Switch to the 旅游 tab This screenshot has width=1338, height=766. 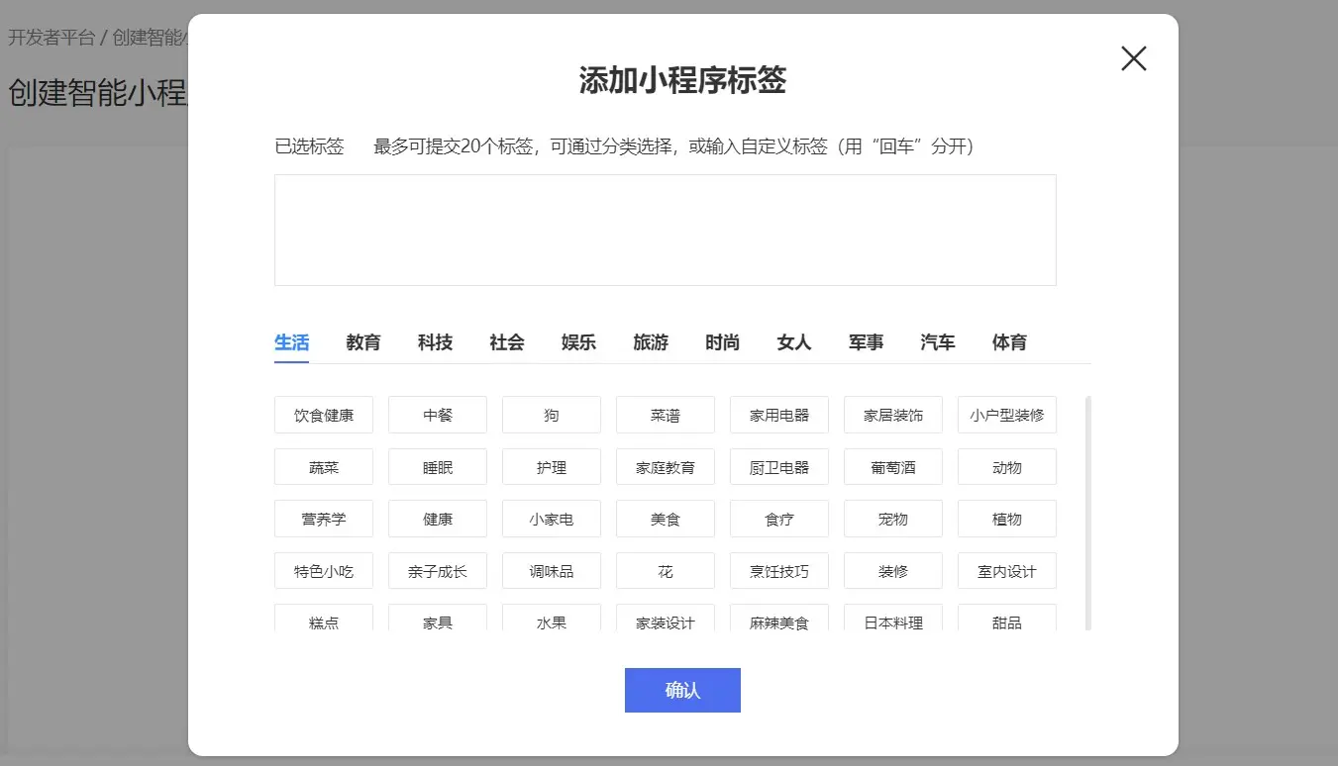(x=651, y=342)
